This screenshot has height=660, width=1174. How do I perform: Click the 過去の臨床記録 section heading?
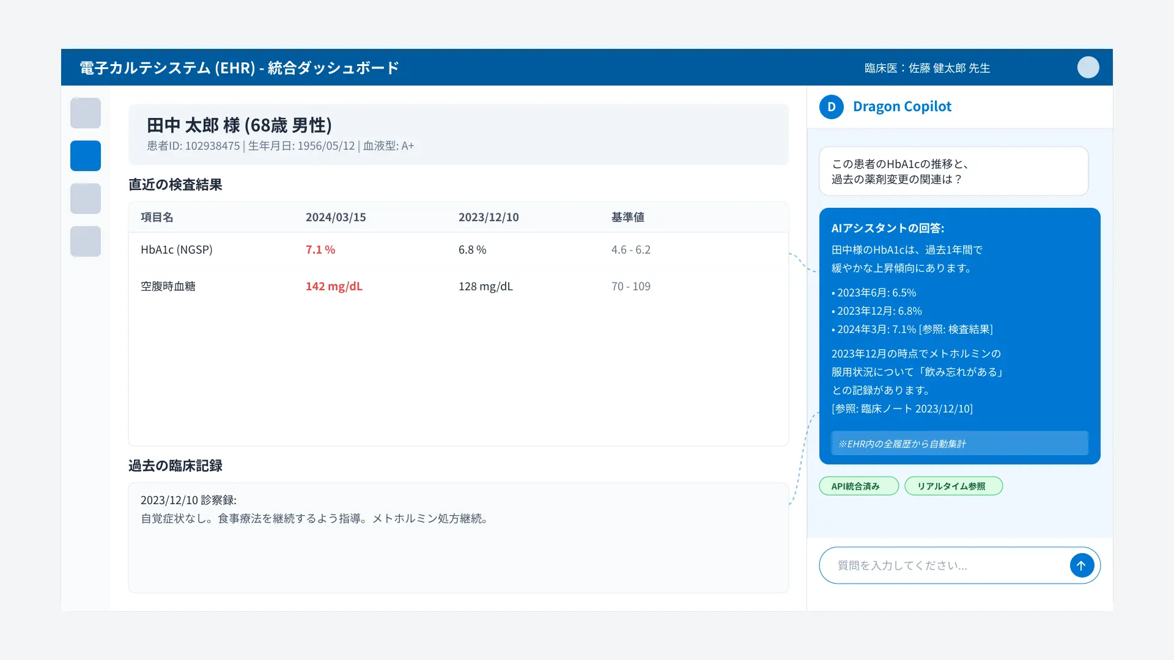(x=175, y=466)
